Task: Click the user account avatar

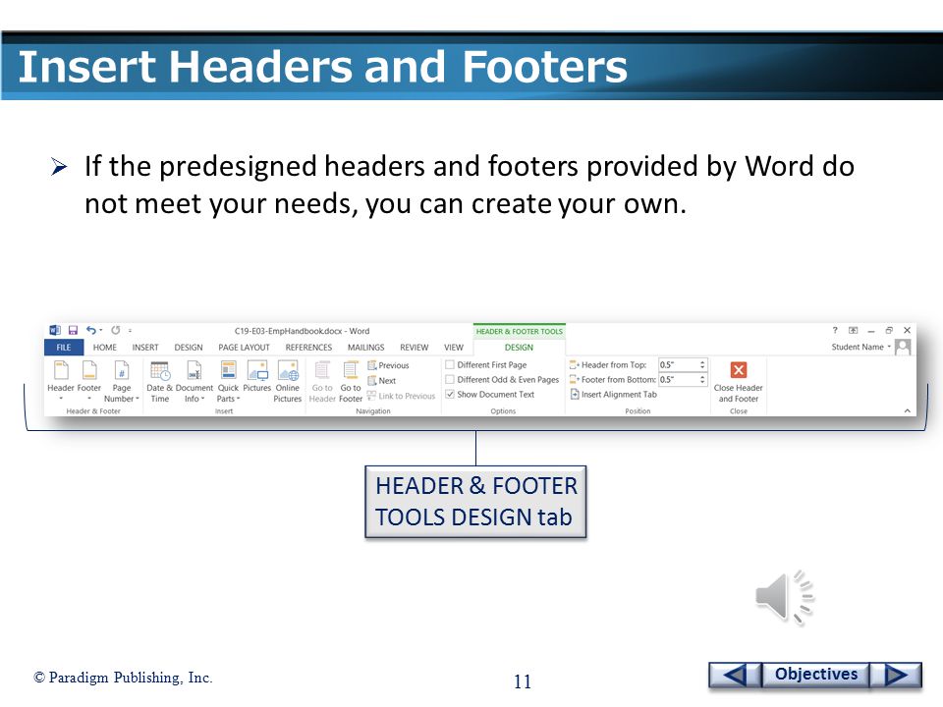Action: (903, 347)
